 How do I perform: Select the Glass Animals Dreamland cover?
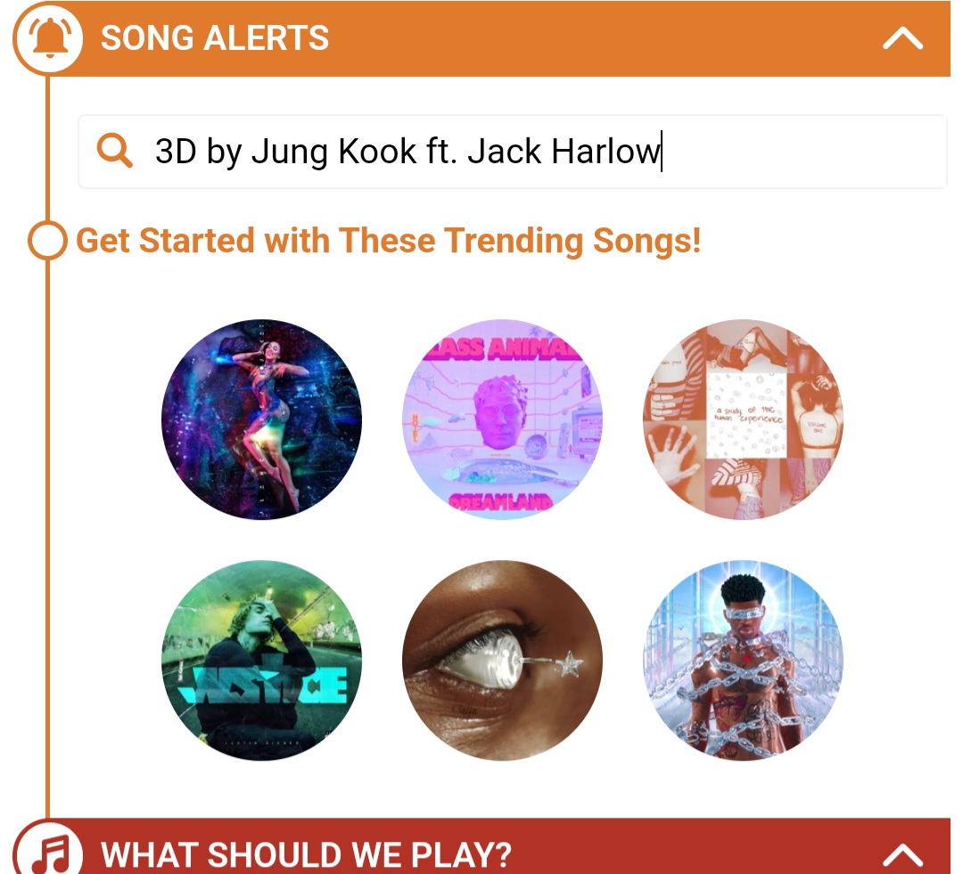click(x=502, y=419)
